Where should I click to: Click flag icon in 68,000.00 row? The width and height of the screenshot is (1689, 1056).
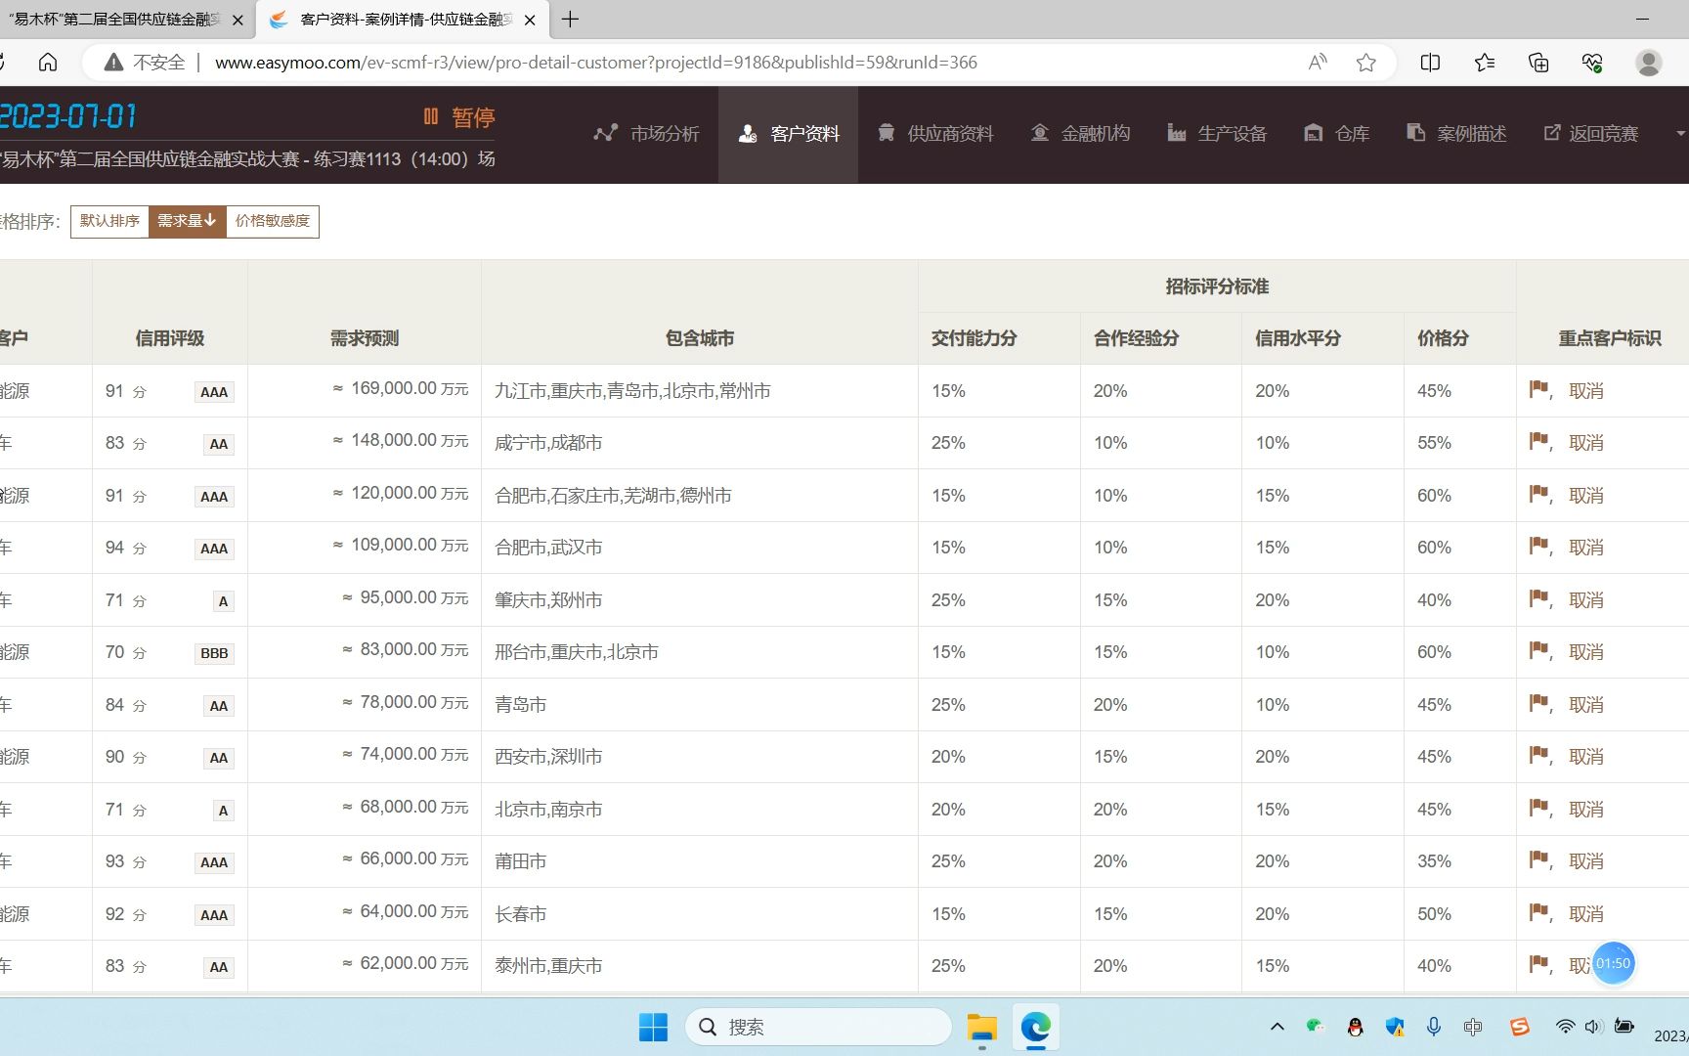[x=1538, y=808]
